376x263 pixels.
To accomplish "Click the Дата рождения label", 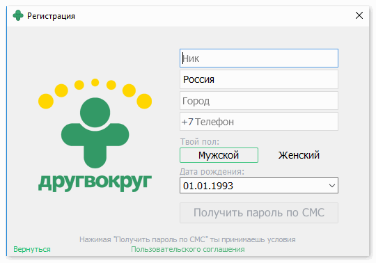I will click(212, 171).
